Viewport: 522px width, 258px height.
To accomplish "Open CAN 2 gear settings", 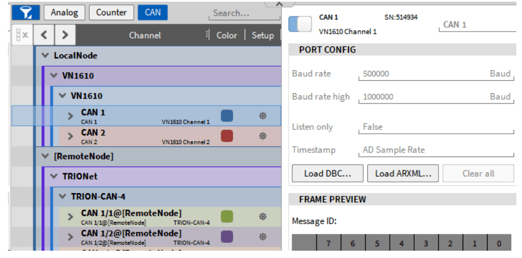I will (263, 136).
